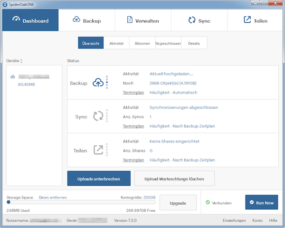The width and height of the screenshot is (285, 228).
Task: Switch to the Backup tab
Action: click(87, 20)
